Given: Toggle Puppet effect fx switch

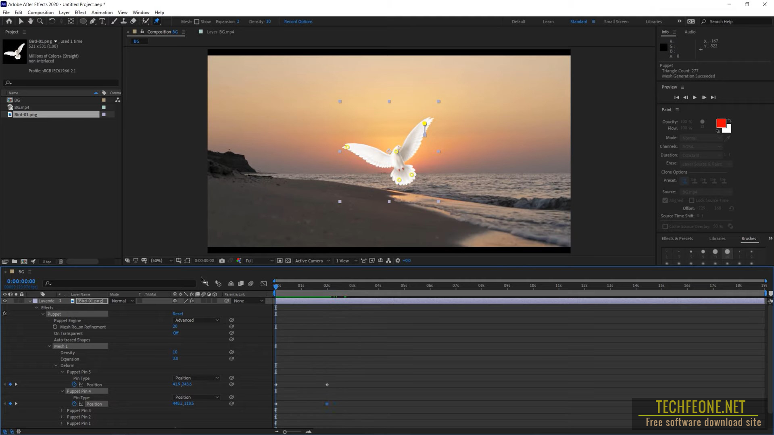Looking at the screenshot, I should [x=5, y=314].
